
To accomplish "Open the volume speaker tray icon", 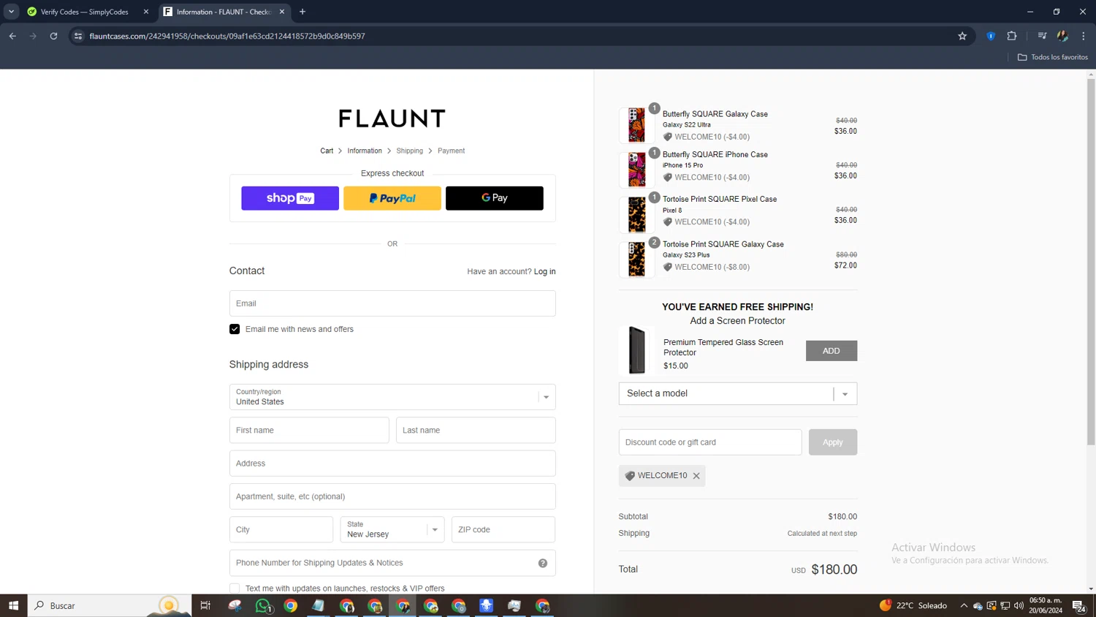I will click(1019, 605).
